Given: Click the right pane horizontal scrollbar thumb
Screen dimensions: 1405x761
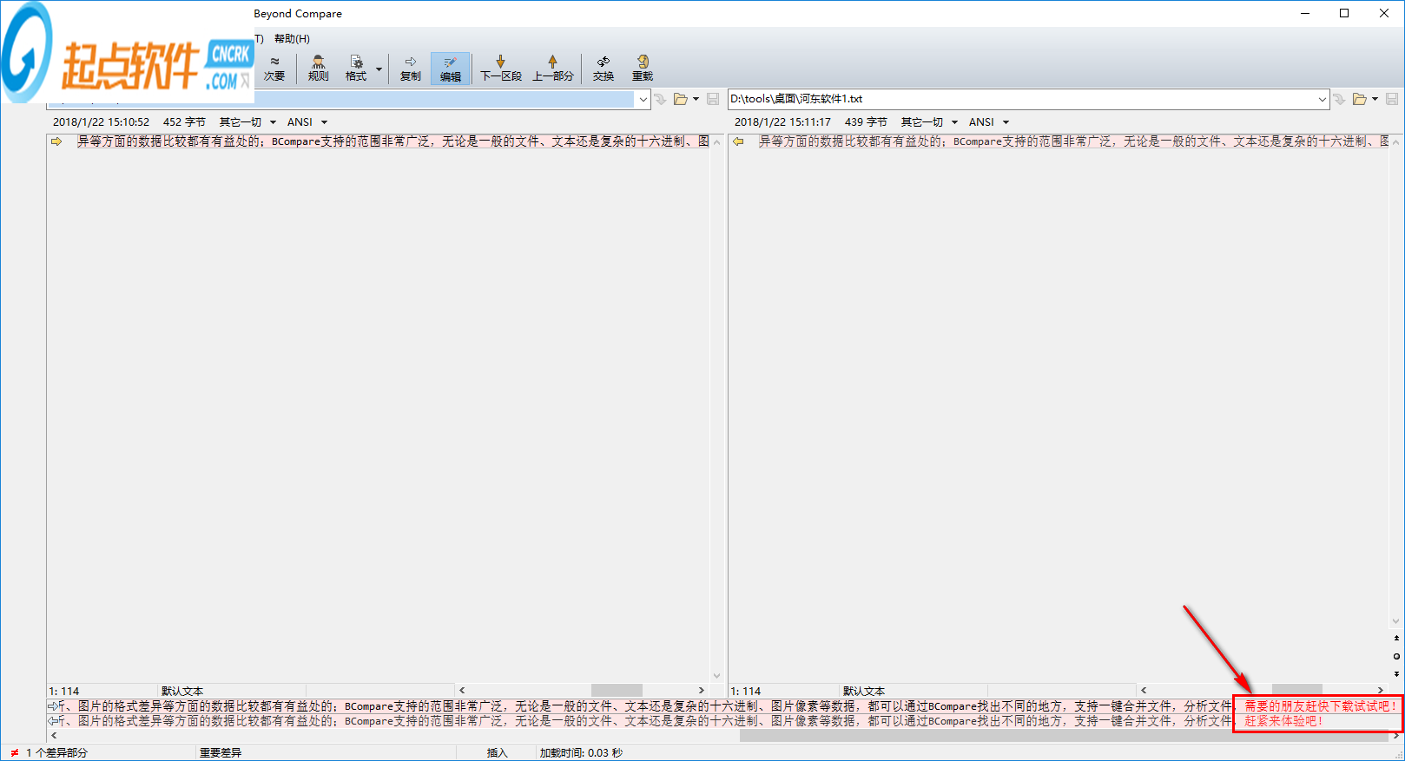Looking at the screenshot, I should pos(1297,691).
